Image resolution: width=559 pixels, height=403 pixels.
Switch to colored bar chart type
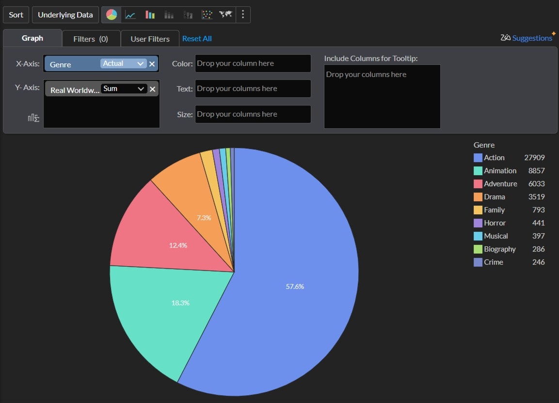(x=150, y=15)
